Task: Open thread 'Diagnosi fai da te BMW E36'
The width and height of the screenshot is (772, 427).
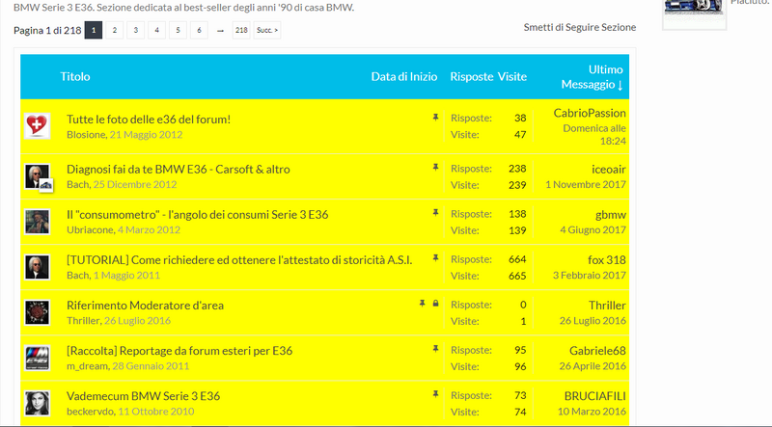Action: pyautogui.click(x=179, y=170)
